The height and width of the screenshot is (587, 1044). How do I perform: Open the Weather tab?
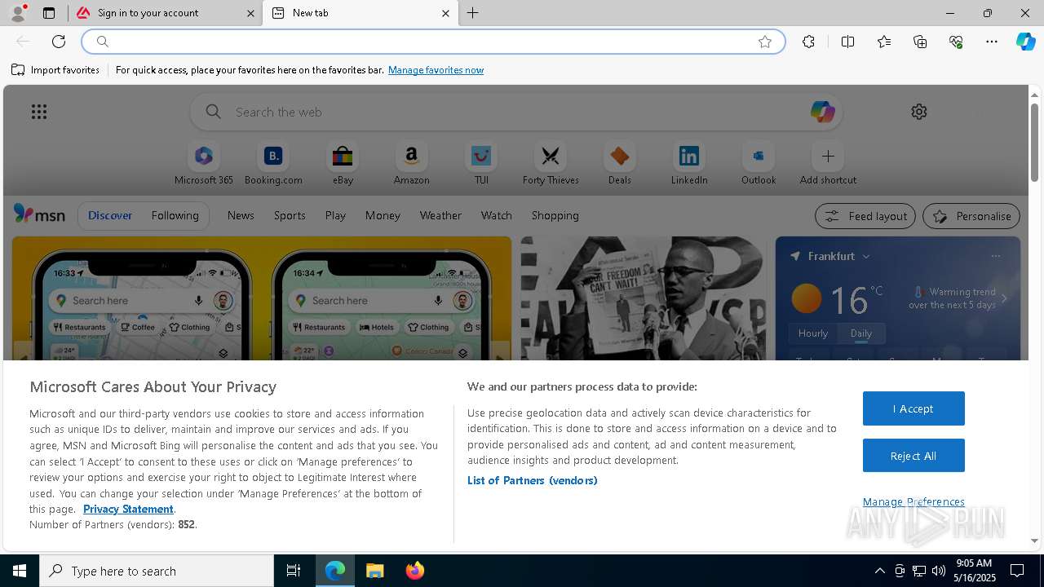point(440,215)
